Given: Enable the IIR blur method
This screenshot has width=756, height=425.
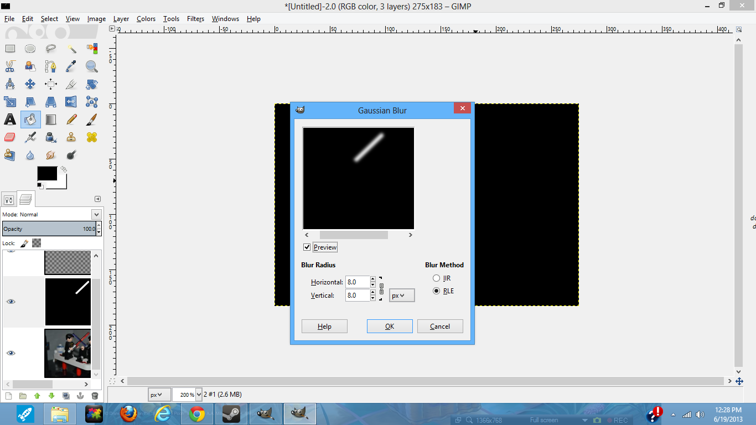Looking at the screenshot, I should [x=437, y=278].
